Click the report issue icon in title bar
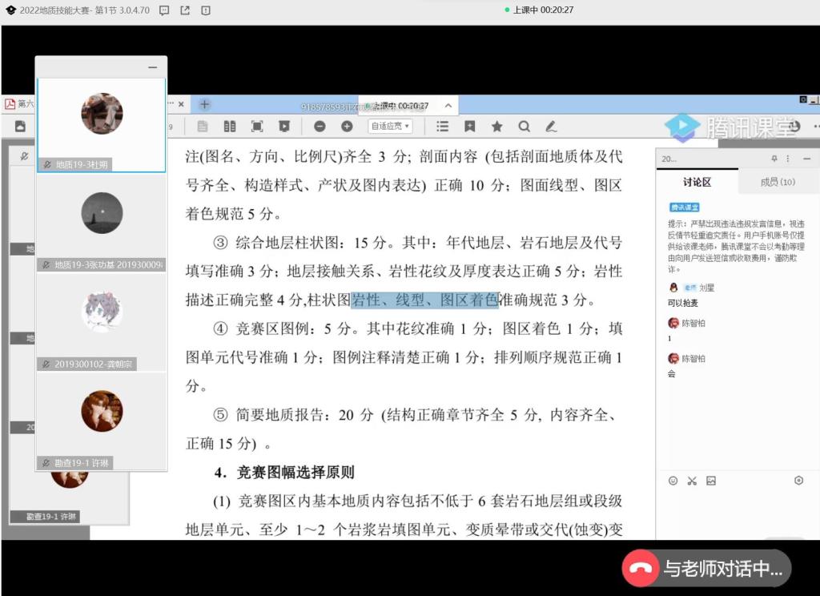 pyautogui.click(x=206, y=10)
